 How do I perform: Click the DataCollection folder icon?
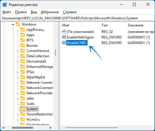23,56
